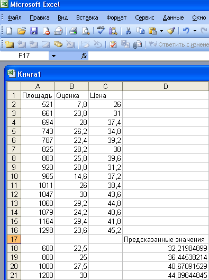Viewport: 209px width, 280px height.
Task: Click the Delete Comment icon
Action: click(x=70, y=44)
